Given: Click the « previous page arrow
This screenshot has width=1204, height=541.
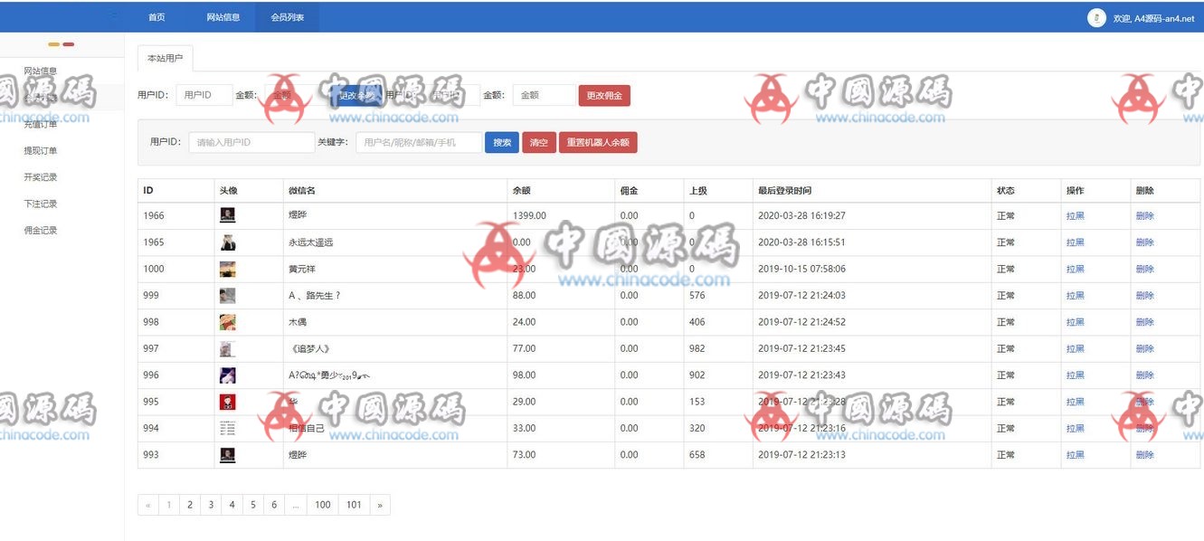Looking at the screenshot, I should [148, 505].
